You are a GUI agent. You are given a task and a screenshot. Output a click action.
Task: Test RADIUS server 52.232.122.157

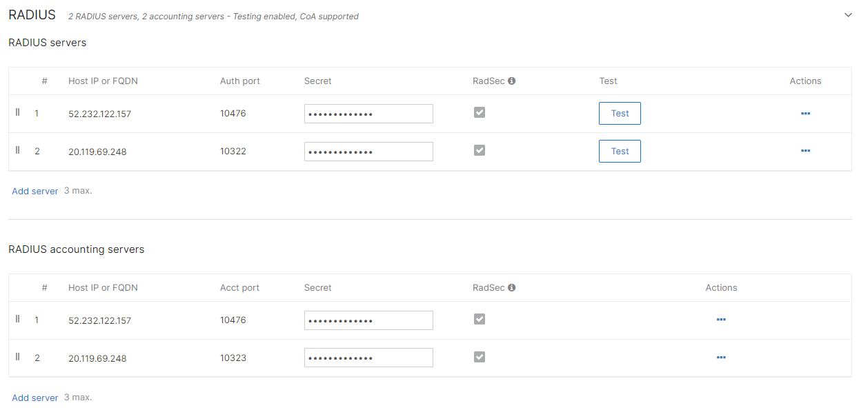pyautogui.click(x=620, y=114)
